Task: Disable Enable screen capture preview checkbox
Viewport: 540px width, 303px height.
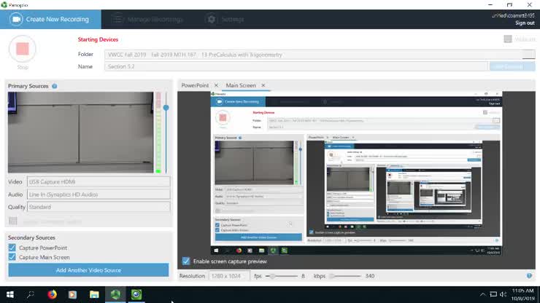Action: (x=186, y=261)
